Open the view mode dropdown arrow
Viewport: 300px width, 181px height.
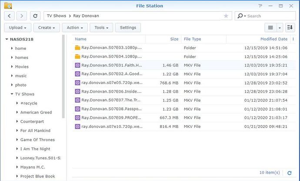click(x=280, y=28)
